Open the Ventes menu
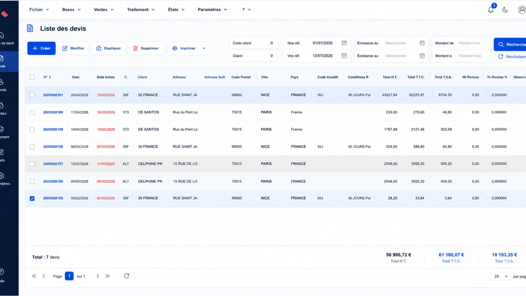 (104, 10)
